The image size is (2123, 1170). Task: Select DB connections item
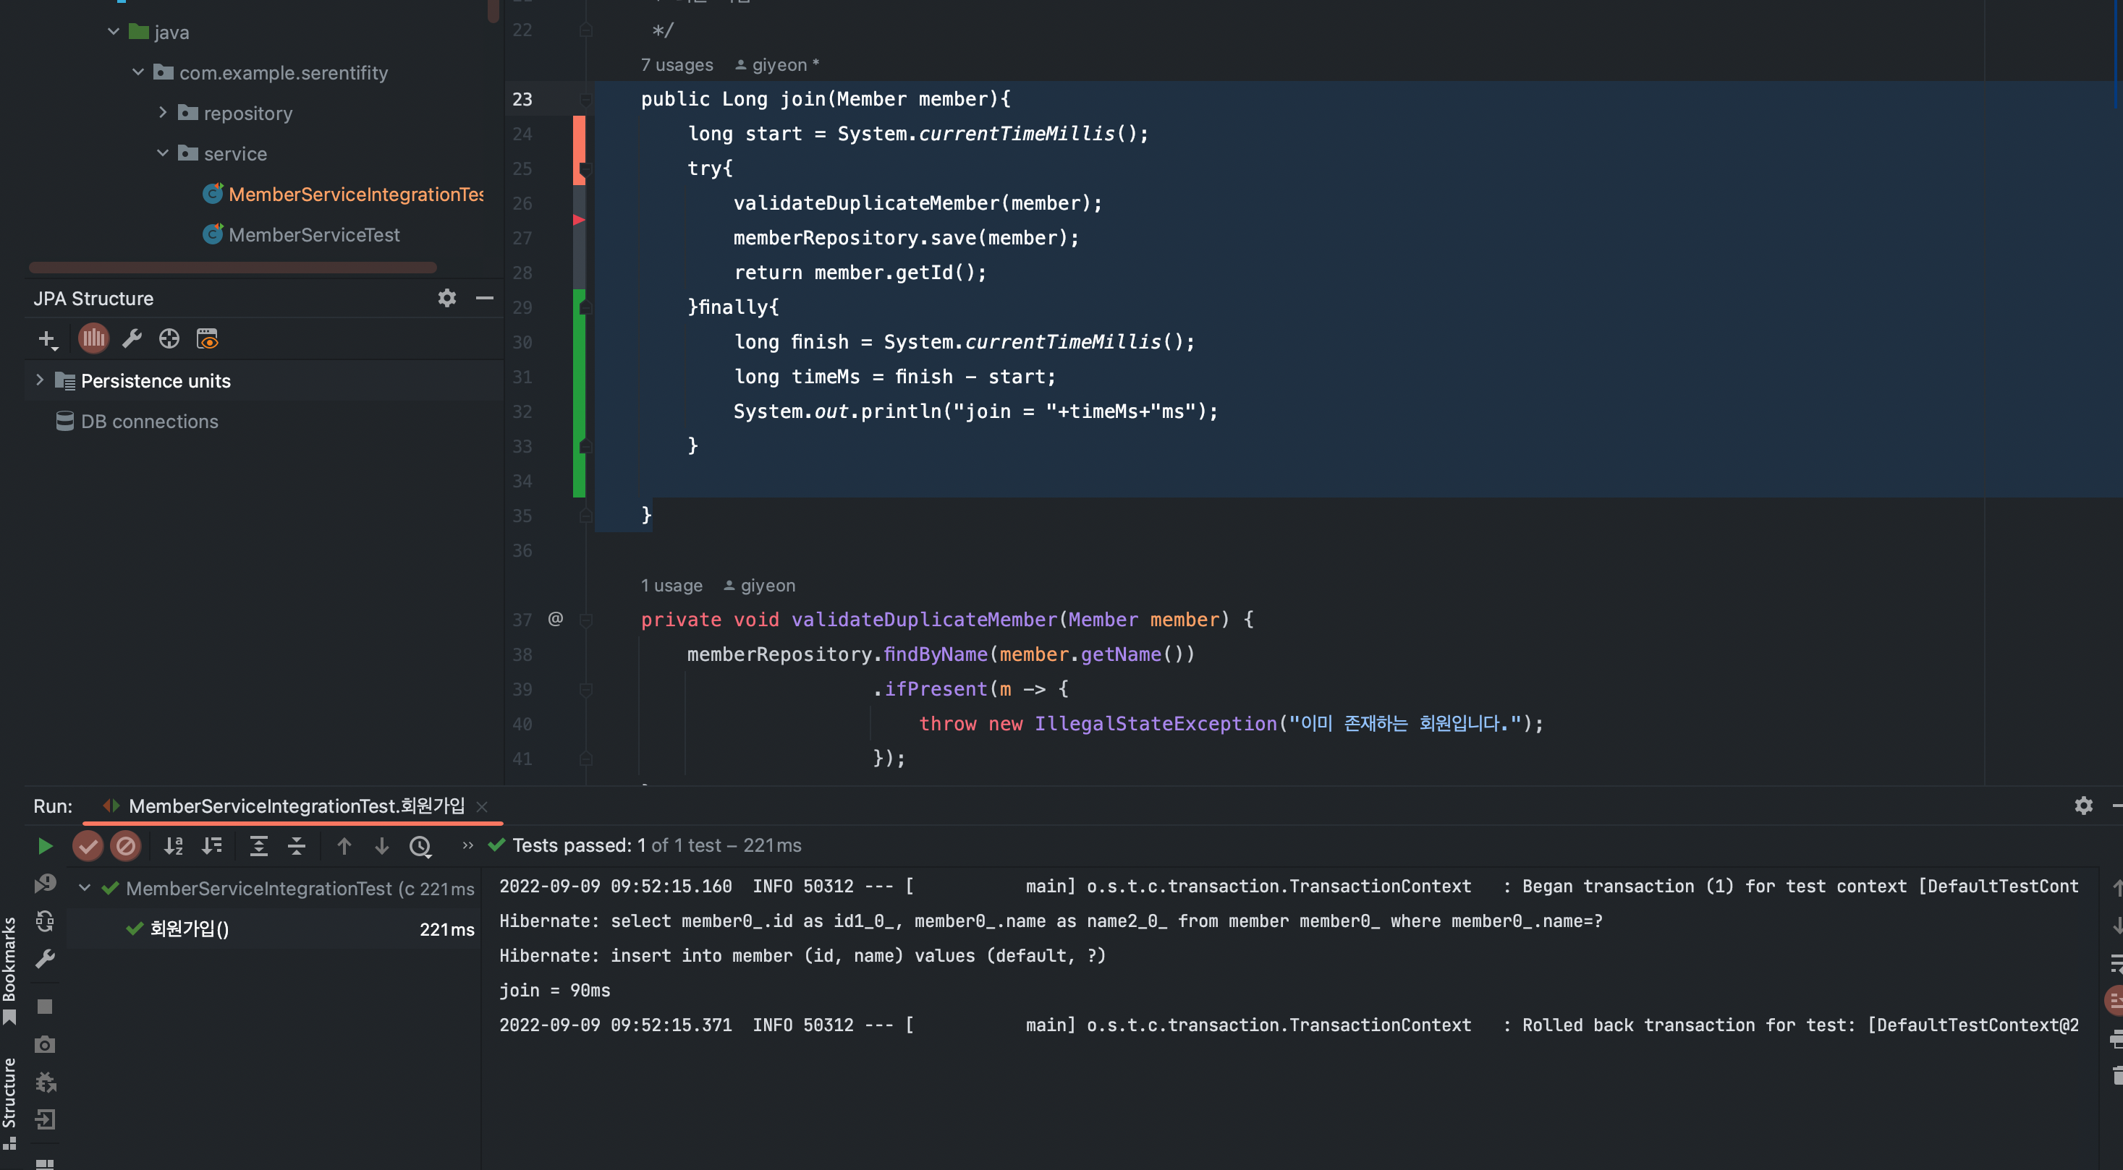[x=137, y=421]
